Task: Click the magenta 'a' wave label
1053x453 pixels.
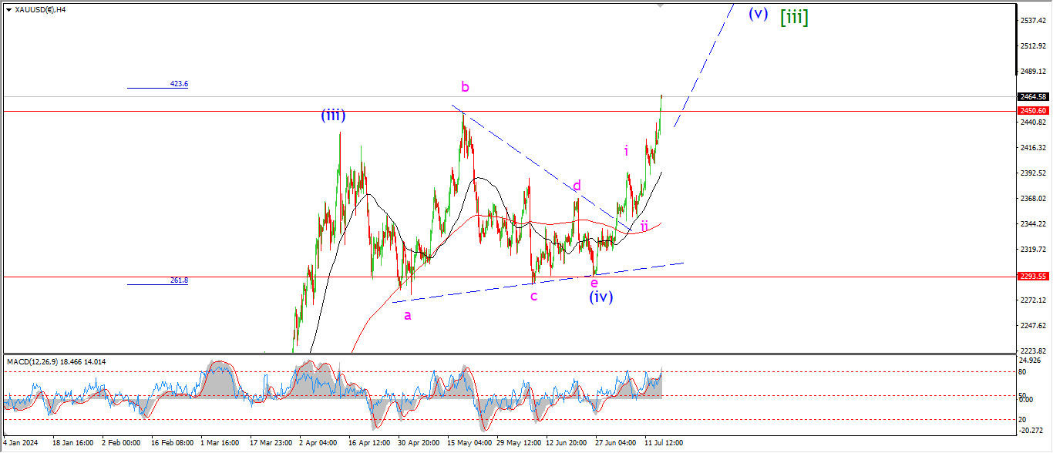Action: (x=408, y=314)
